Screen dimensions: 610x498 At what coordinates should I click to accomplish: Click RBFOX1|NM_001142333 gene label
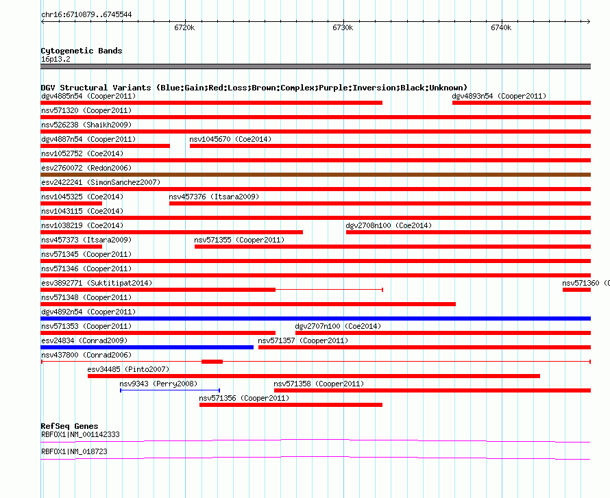pyautogui.click(x=80, y=434)
